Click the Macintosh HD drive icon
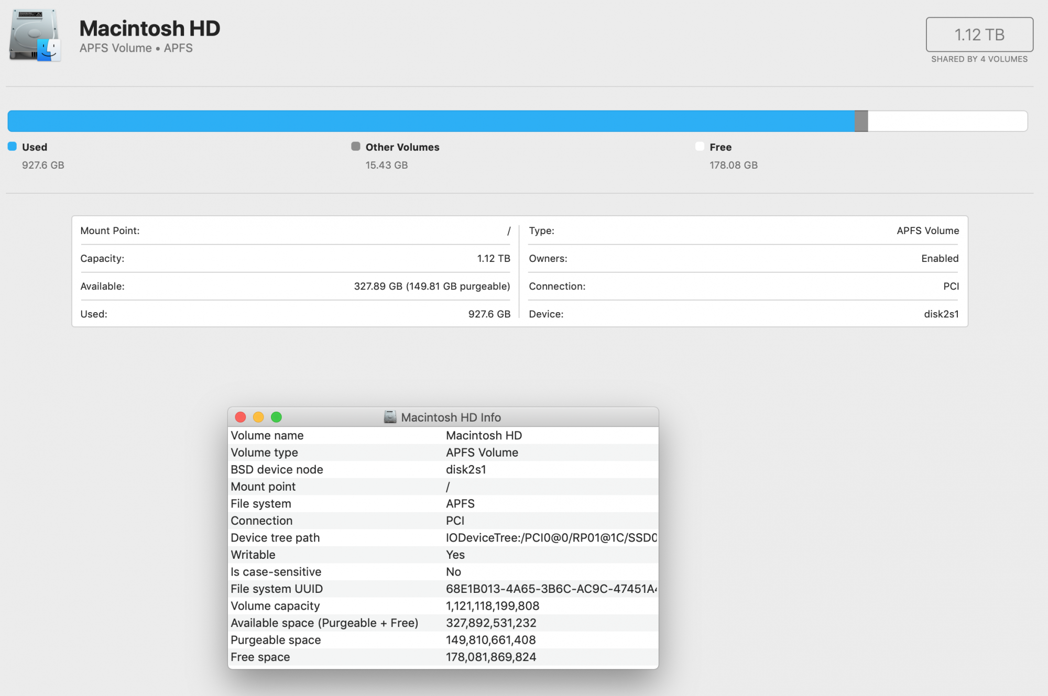Viewport: 1048px width, 696px height. coord(35,35)
